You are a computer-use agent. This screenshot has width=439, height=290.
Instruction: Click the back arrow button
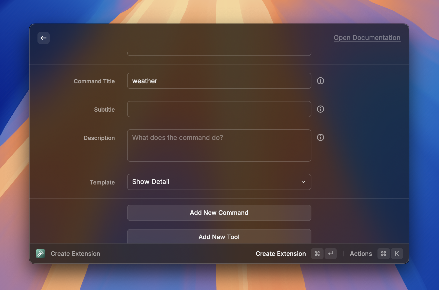tap(43, 38)
